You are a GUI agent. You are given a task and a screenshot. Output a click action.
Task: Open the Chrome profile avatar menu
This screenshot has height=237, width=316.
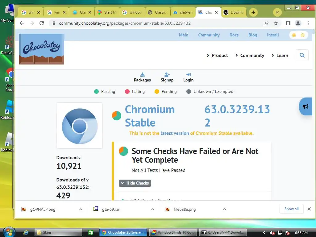(298, 23)
